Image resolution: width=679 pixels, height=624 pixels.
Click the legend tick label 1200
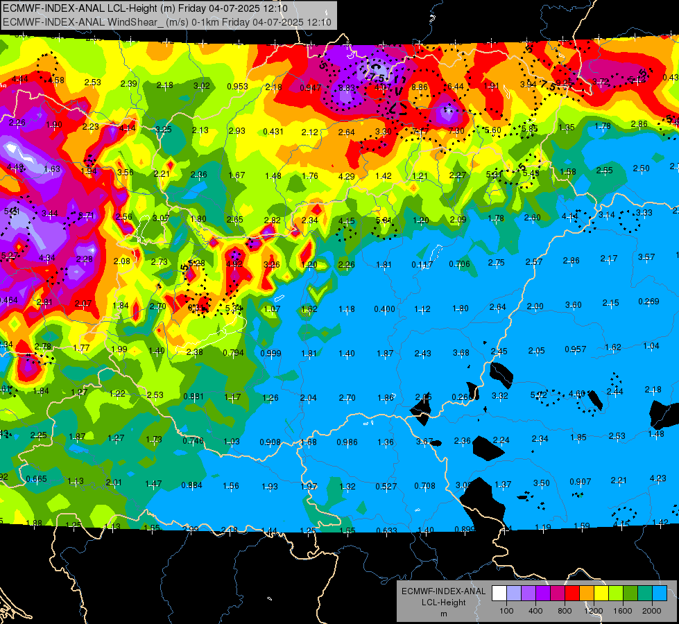(x=593, y=611)
